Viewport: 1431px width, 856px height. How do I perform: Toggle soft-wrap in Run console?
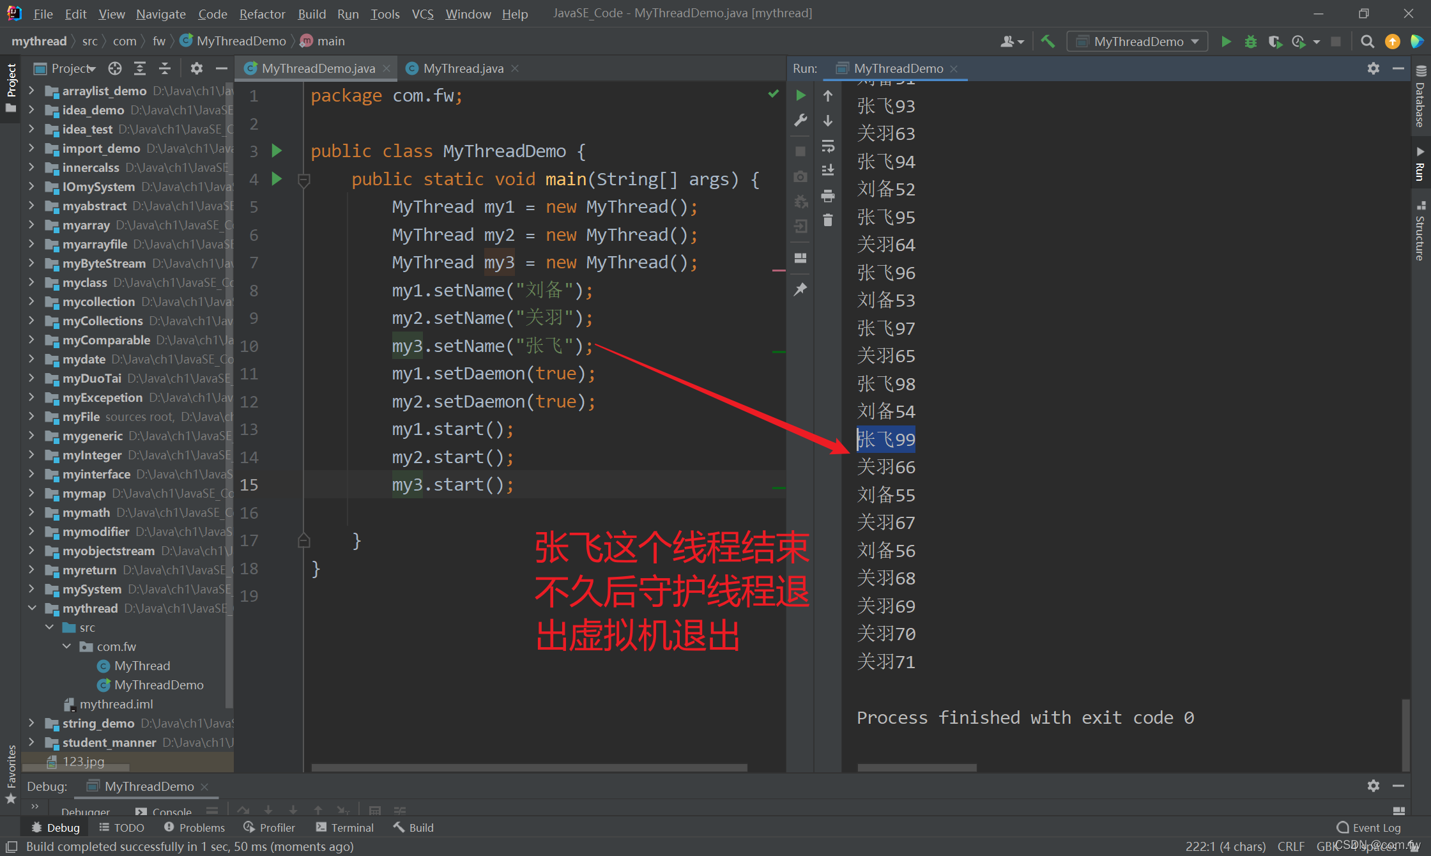828,146
